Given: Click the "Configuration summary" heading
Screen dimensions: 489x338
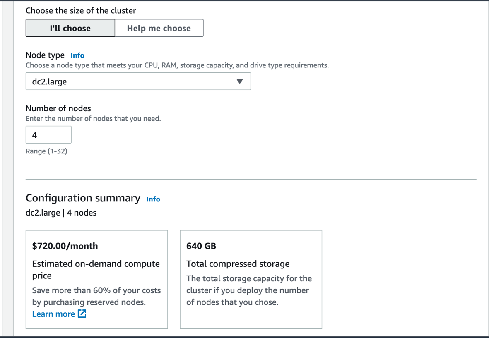Looking at the screenshot, I should click(x=83, y=198).
